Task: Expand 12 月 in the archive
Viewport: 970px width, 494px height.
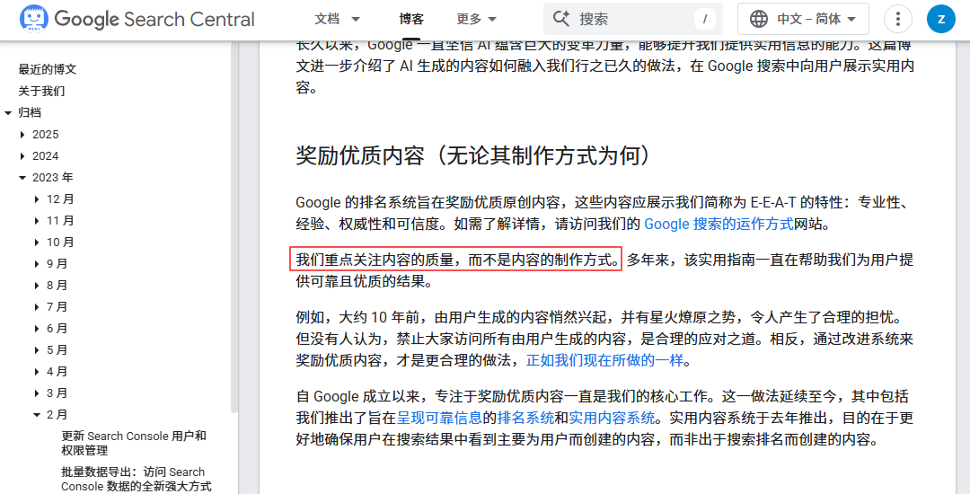Action: click(x=37, y=199)
